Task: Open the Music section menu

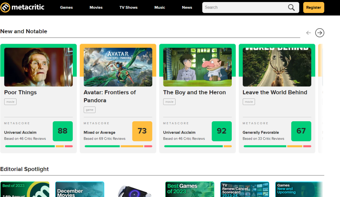Action: (x=159, y=7)
